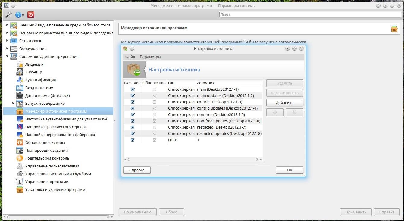Click the Редактировать button
This screenshot has height=221, width=404.
click(x=285, y=93)
